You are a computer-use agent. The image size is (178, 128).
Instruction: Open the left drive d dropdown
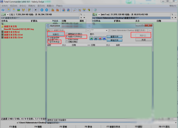7,15
